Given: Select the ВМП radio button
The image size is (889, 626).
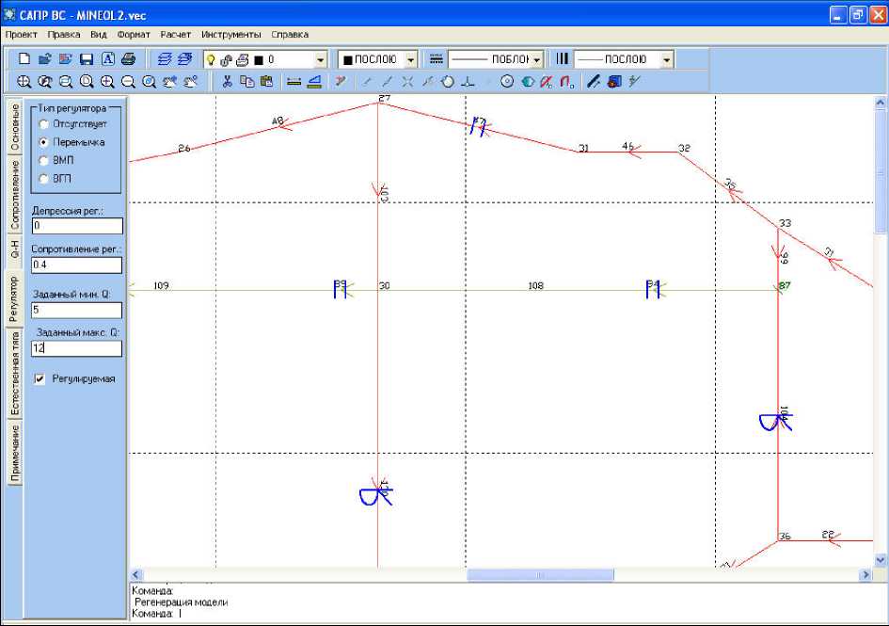Looking at the screenshot, I should [43, 160].
